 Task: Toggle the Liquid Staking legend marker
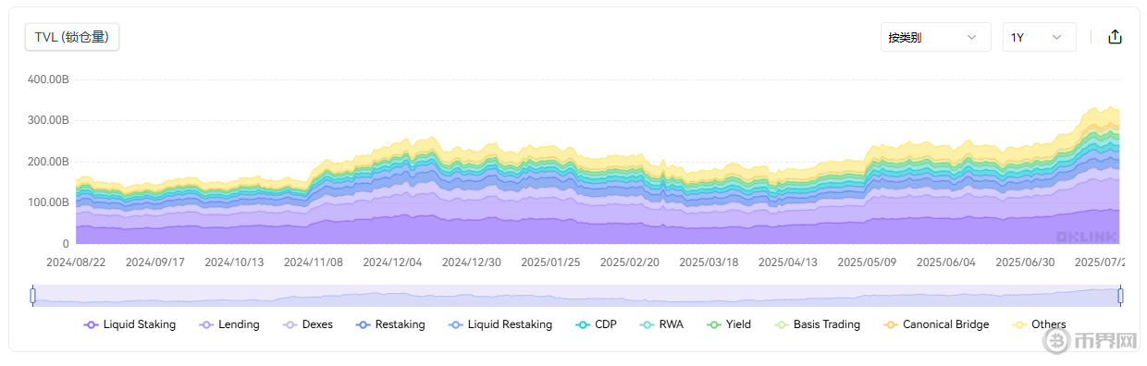click(x=91, y=324)
